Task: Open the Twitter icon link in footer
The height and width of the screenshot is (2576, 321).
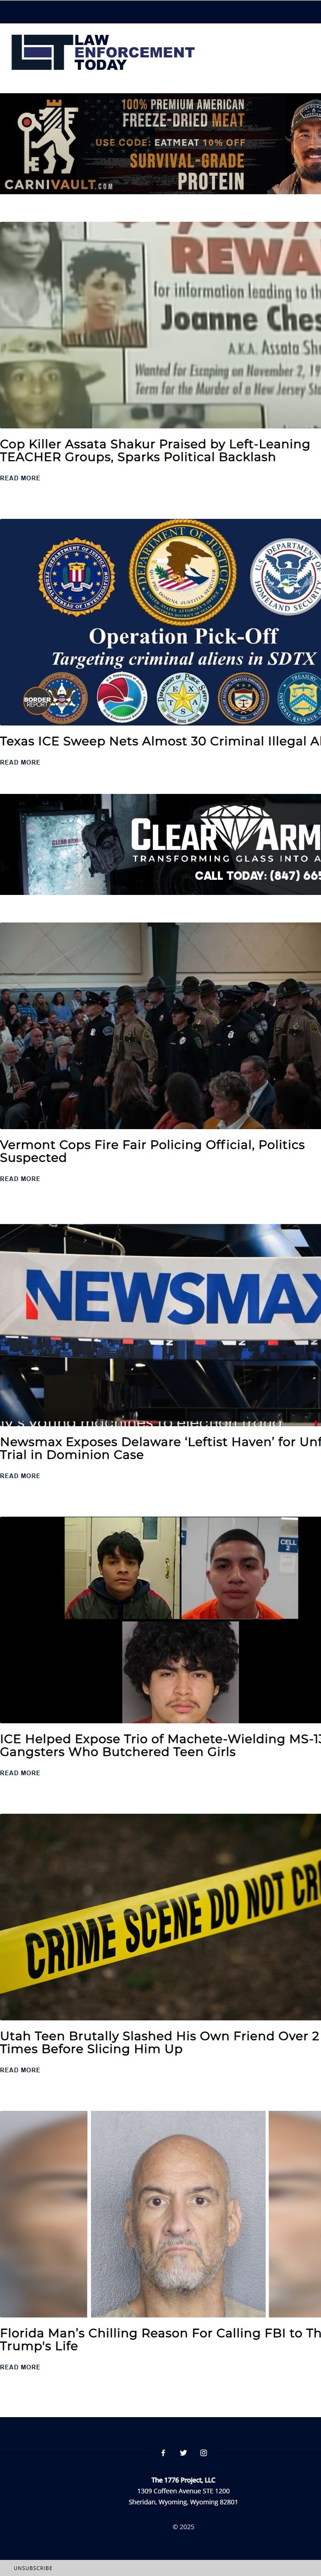Action: click(183, 2452)
